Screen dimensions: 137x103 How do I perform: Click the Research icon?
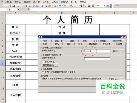click(38, 6)
